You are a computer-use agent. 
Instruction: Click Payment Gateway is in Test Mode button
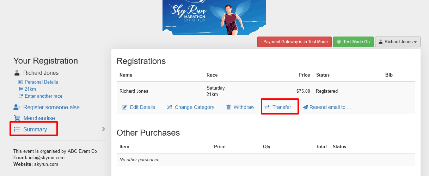coord(294,42)
